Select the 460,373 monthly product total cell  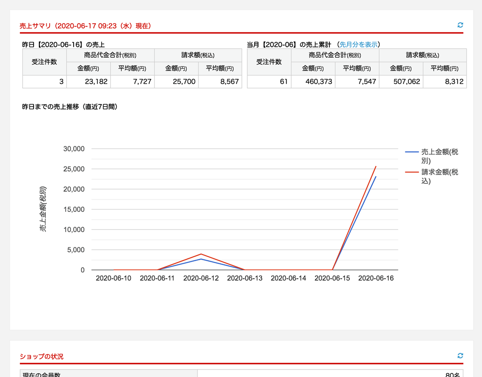coord(313,82)
